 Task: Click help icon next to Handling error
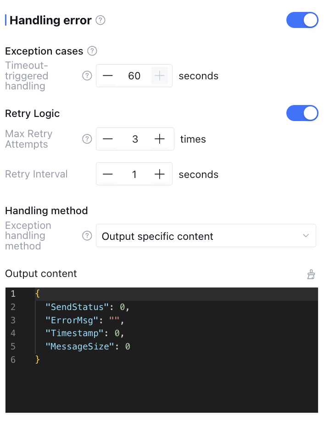(101, 21)
